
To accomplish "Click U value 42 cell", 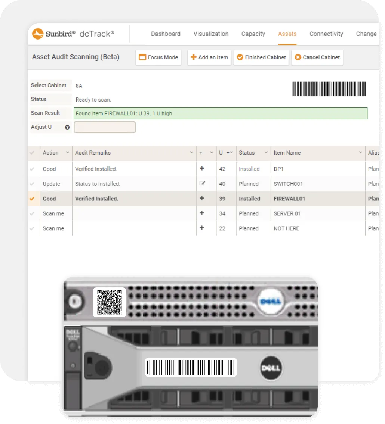I will [226, 169].
